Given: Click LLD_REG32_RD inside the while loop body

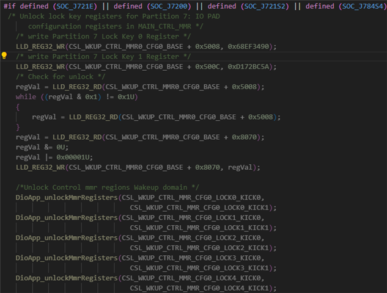Looking at the screenshot, I should [x=94, y=117].
